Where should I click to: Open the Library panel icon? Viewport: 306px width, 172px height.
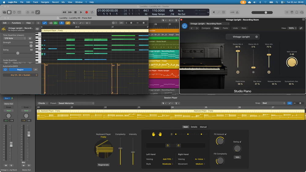tap(4, 12)
